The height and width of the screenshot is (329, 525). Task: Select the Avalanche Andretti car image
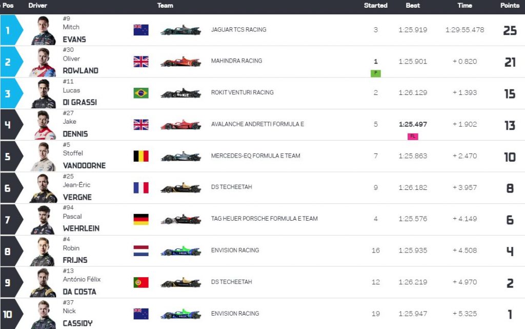pos(181,125)
